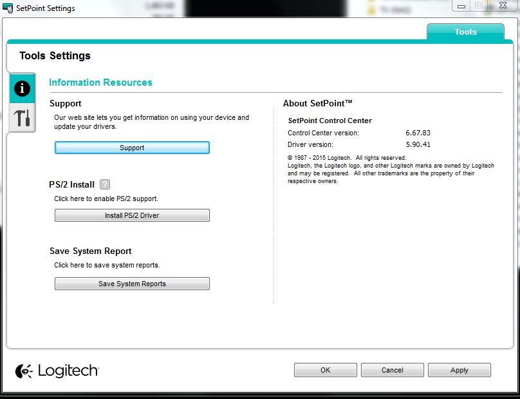Click the Driver version value 5.90.41
The height and width of the screenshot is (399, 520).
point(418,144)
